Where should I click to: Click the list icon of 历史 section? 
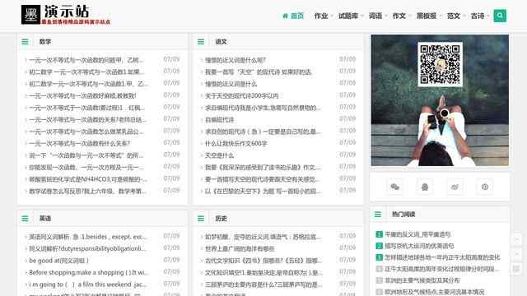201,219
